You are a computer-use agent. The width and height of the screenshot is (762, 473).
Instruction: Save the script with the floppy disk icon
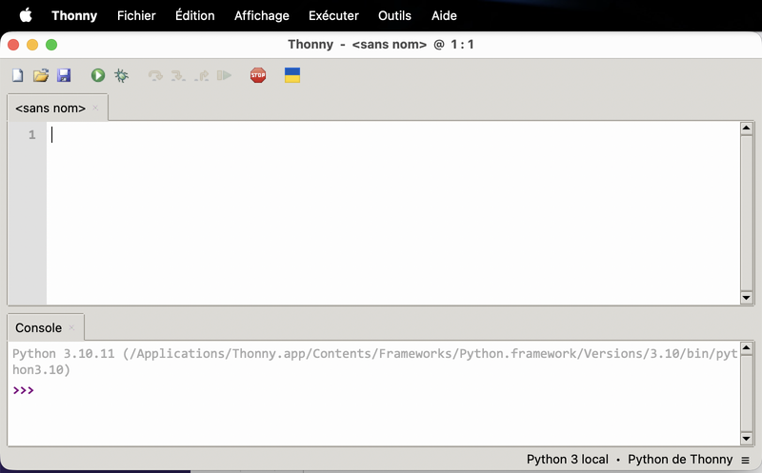point(64,75)
